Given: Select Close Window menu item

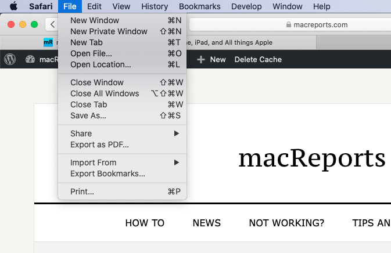Looking at the screenshot, I should coord(122,82).
